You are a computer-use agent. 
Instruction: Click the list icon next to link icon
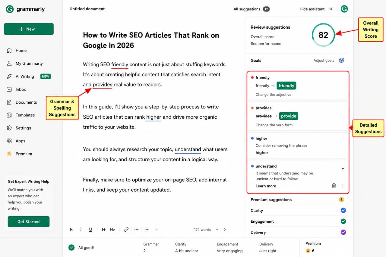tap(136, 230)
